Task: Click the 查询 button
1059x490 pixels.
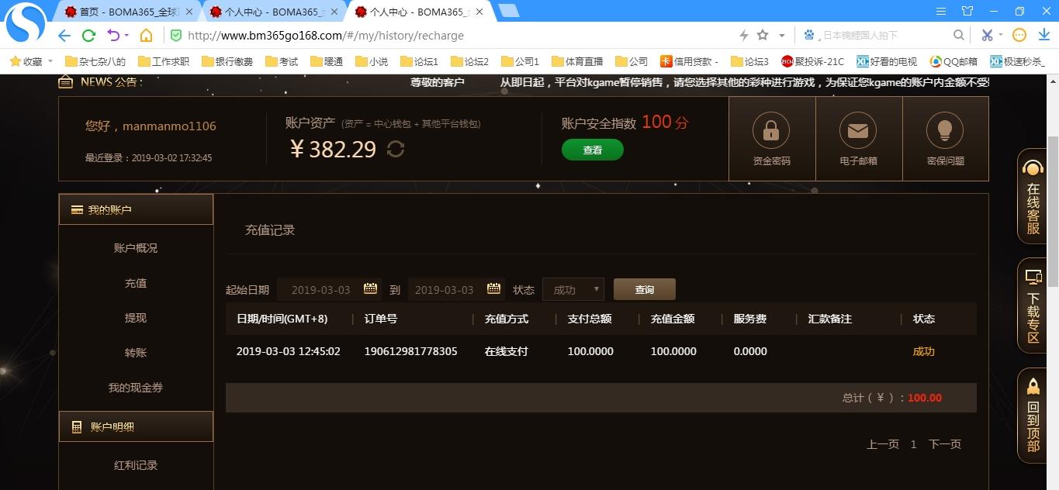Action: pyautogui.click(x=645, y=289)
